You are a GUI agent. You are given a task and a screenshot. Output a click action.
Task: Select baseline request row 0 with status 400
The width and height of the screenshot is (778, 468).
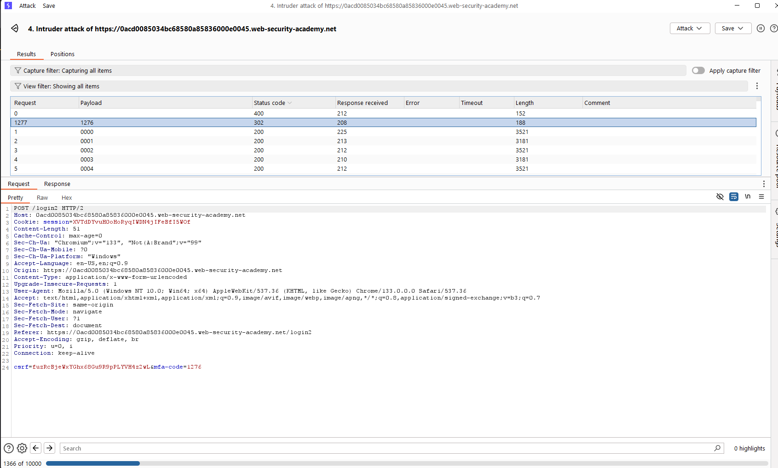coord(383,113)
